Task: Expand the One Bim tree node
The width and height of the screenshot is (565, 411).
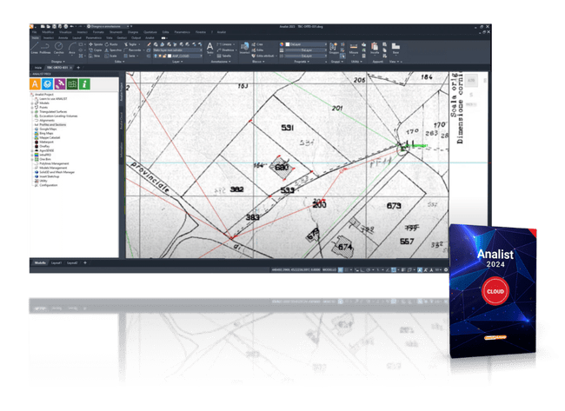Action: [32, 159]
